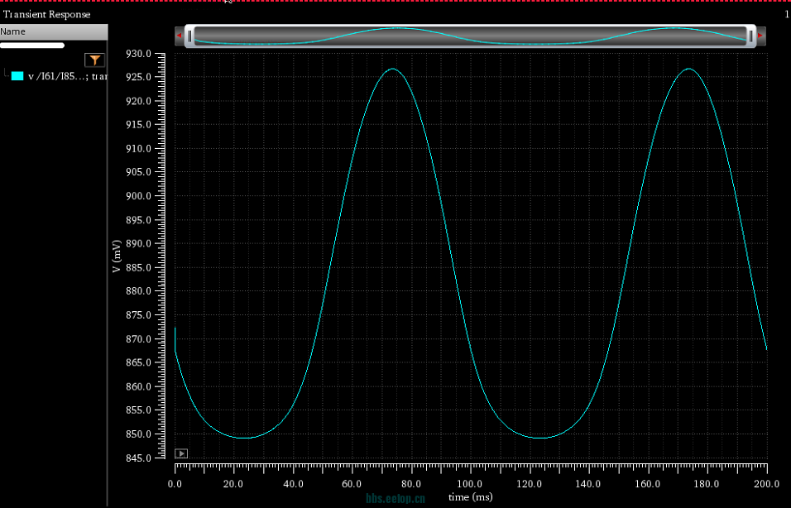Grab the right handle of the range slider
791x508 pixels.
pyautogui.click(x=750, y=36)
